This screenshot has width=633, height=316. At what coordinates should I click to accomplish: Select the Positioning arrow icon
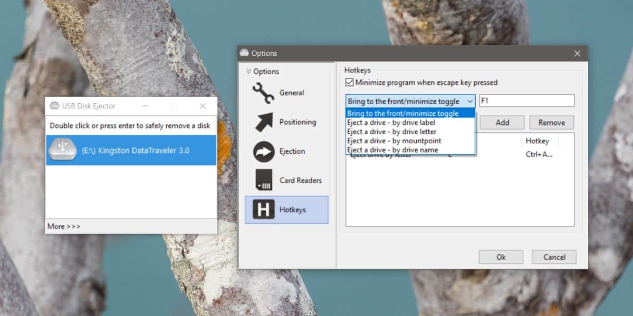263,122
